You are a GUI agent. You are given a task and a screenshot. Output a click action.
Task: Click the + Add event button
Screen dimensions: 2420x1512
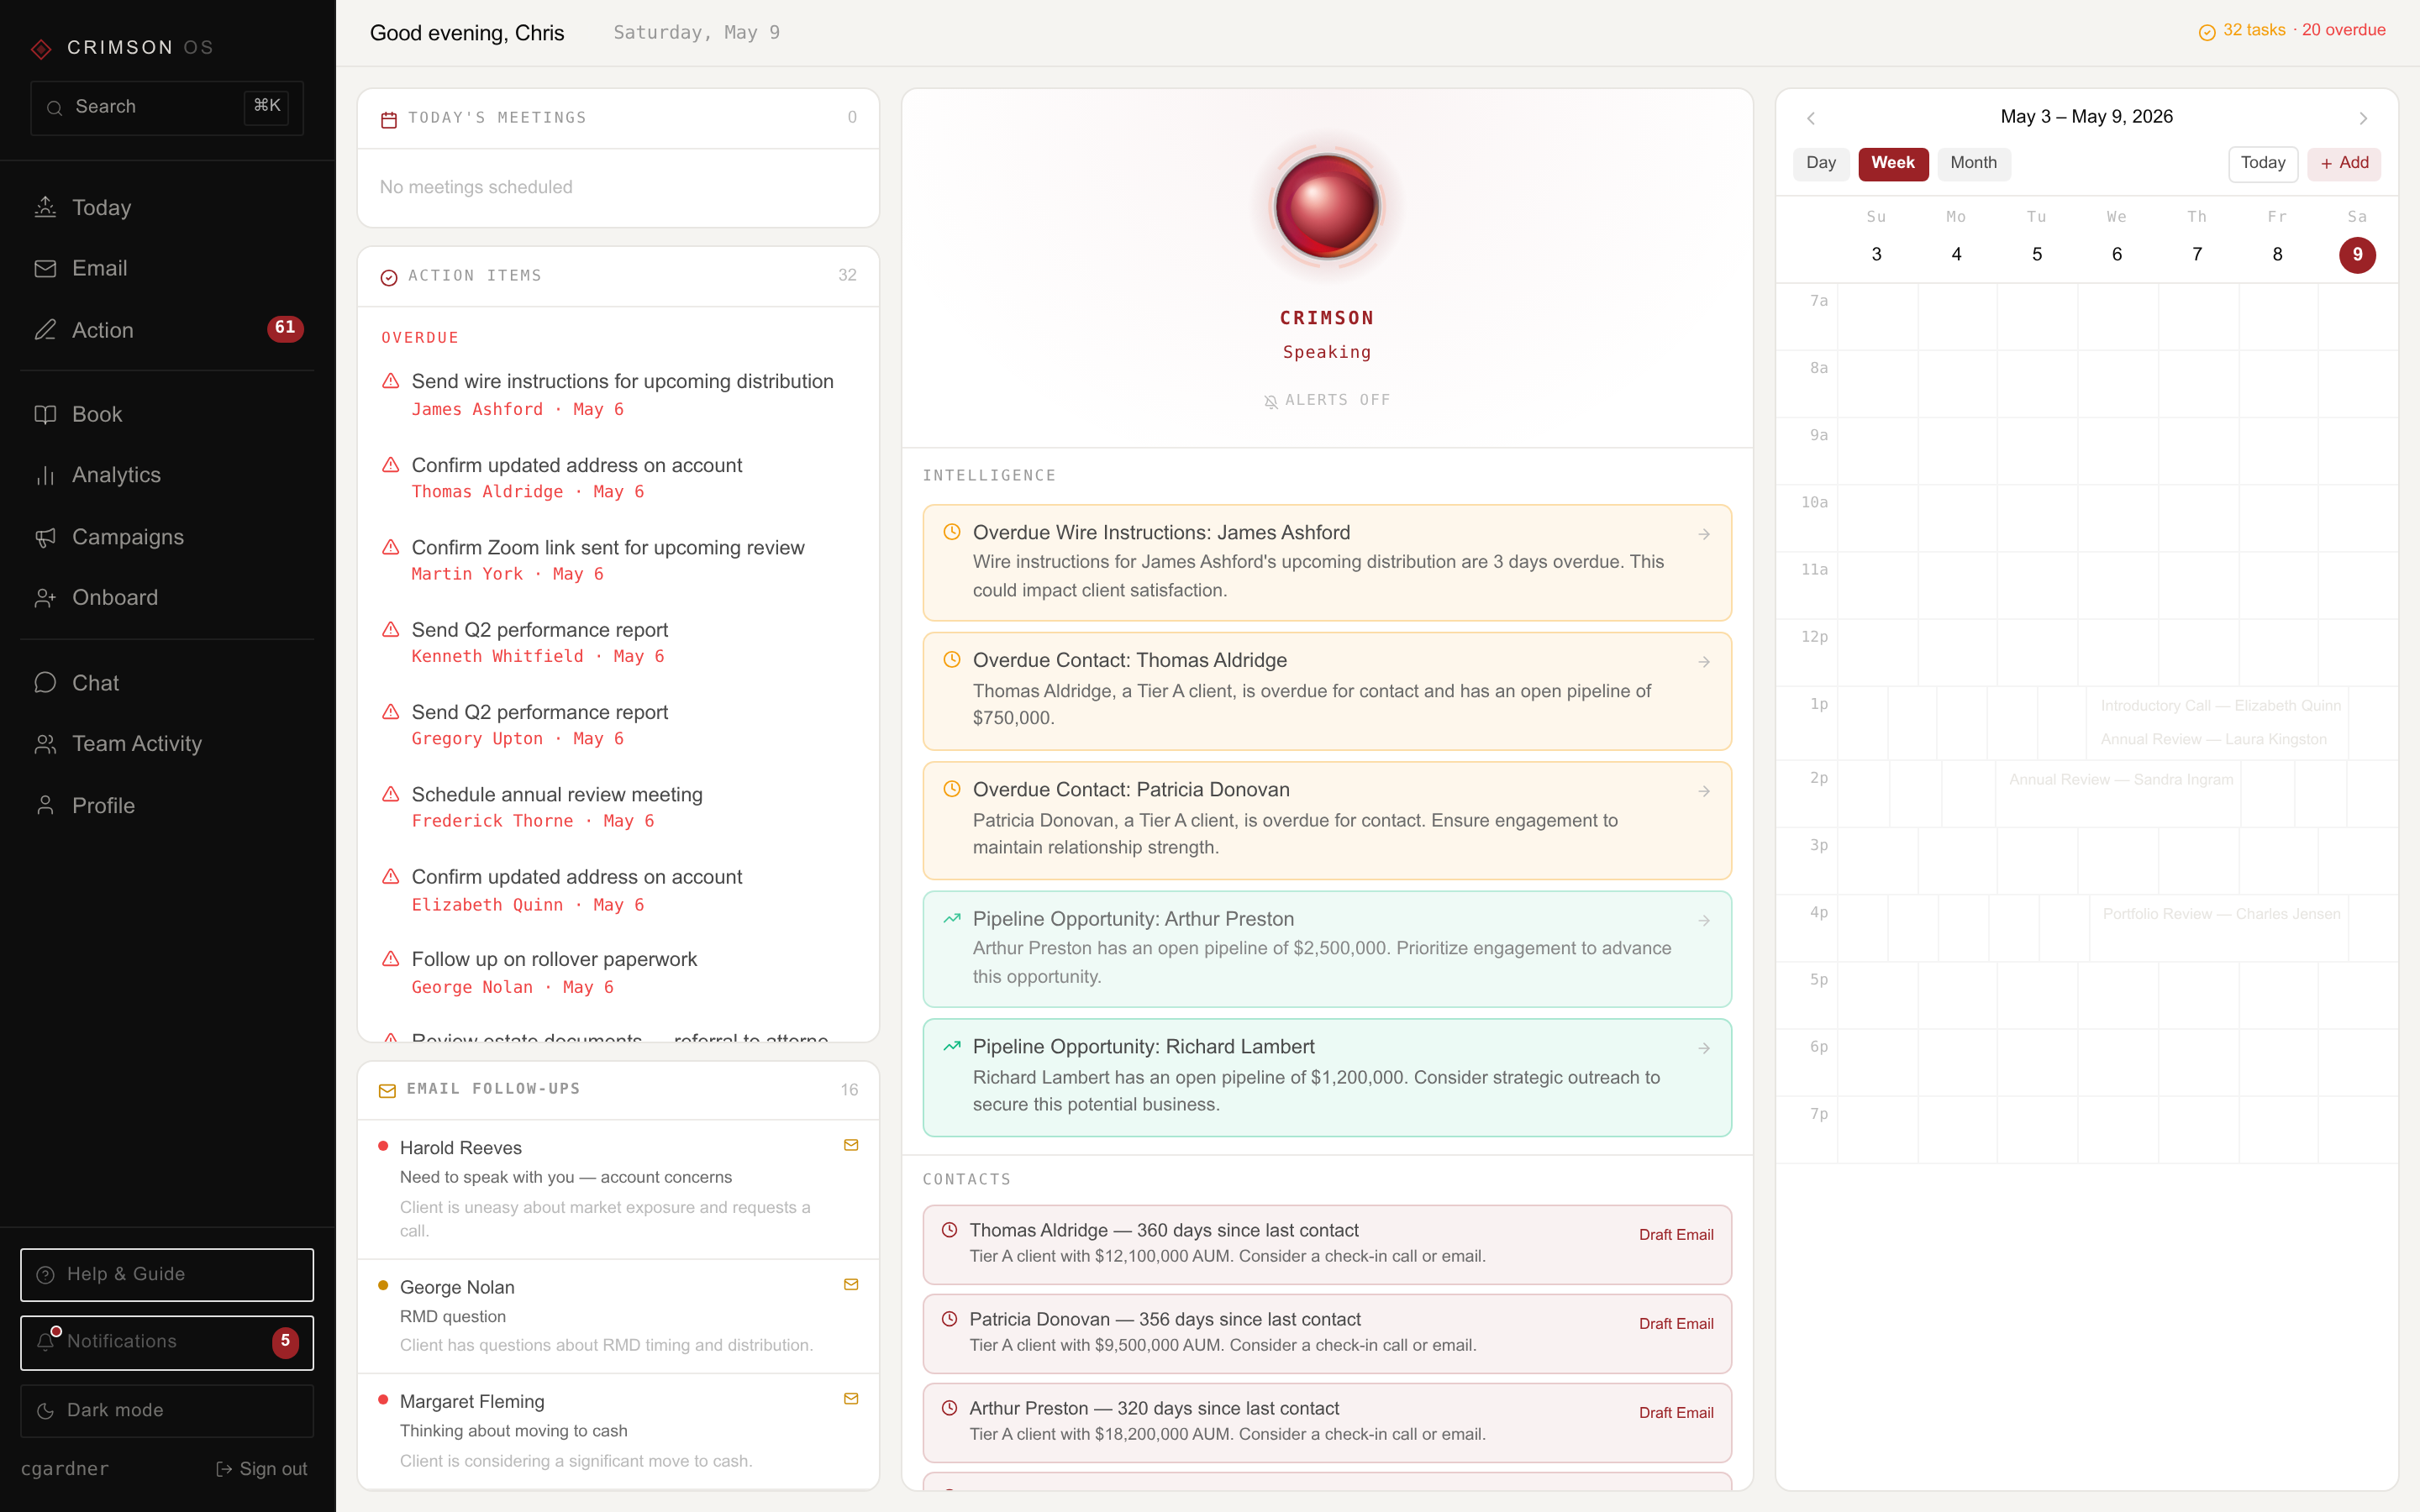[2344, 163]
